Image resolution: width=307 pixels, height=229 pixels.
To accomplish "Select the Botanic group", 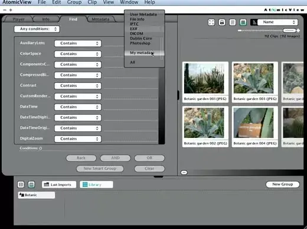I will (37, 195).
